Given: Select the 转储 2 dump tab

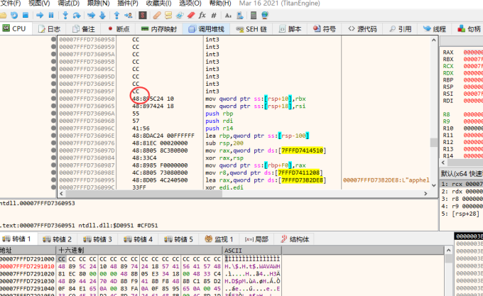Looking at the screenshot, I should [x=57, y=239].
